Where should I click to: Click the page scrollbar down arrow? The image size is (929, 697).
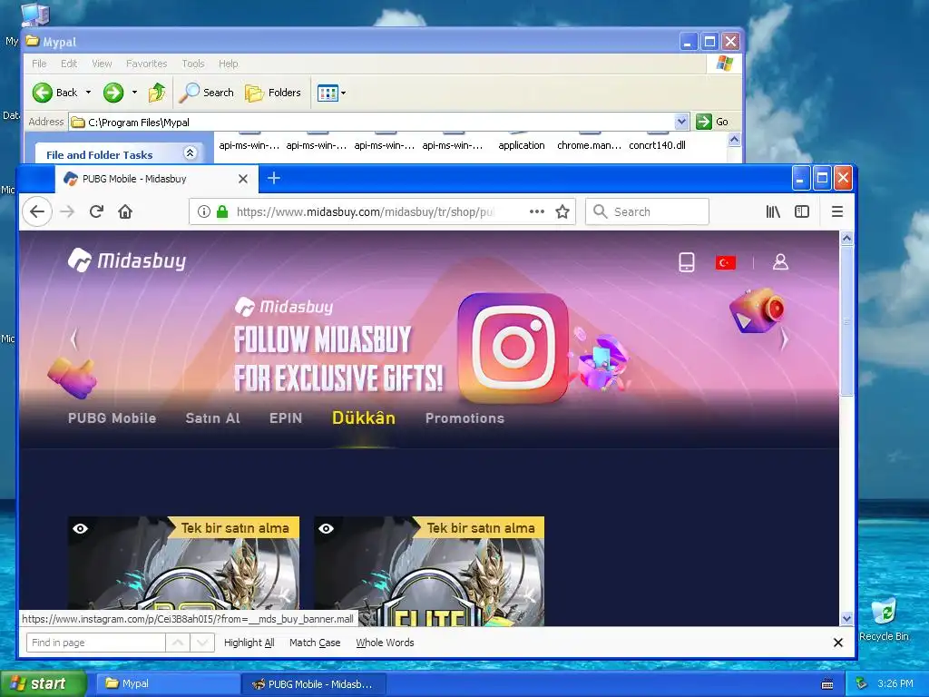pos(846,618)
